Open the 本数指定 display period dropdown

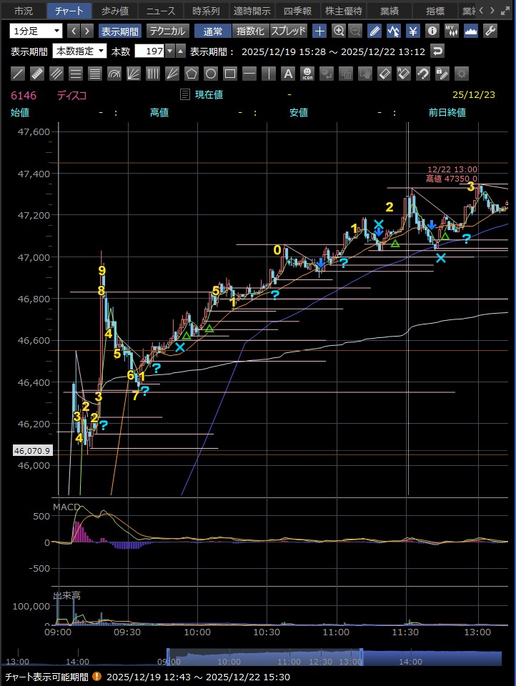point(79,51)
